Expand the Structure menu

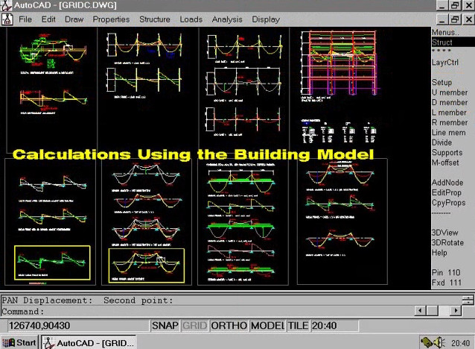click(x=154, y=19)
